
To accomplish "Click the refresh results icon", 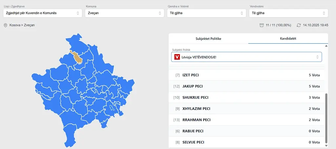I will (x=299, y=25).
